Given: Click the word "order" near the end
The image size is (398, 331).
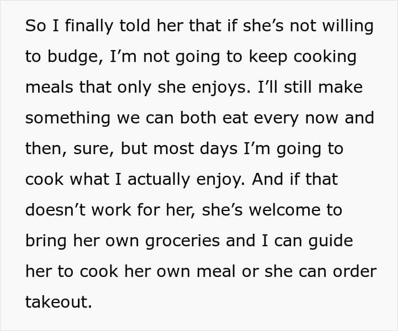Looking at the screenshot, I should (x=355, y=271).
